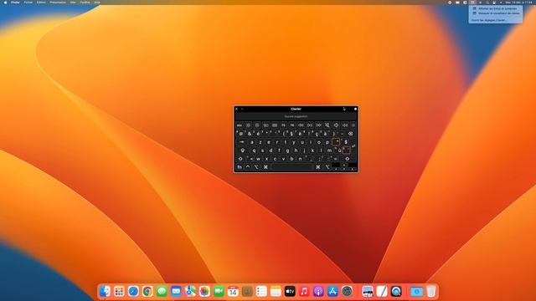Open FaceTime from the Dock
The image size is (536, 301).
point(219,291)
